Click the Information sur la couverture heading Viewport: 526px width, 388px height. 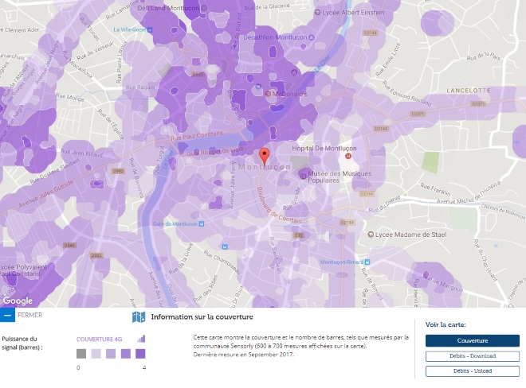202,317
